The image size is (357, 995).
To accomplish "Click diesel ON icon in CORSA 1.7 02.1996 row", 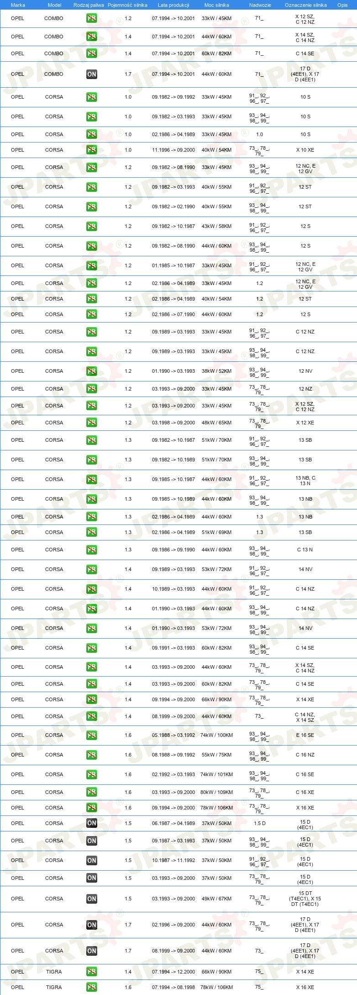I will click(x=92, y=925).
